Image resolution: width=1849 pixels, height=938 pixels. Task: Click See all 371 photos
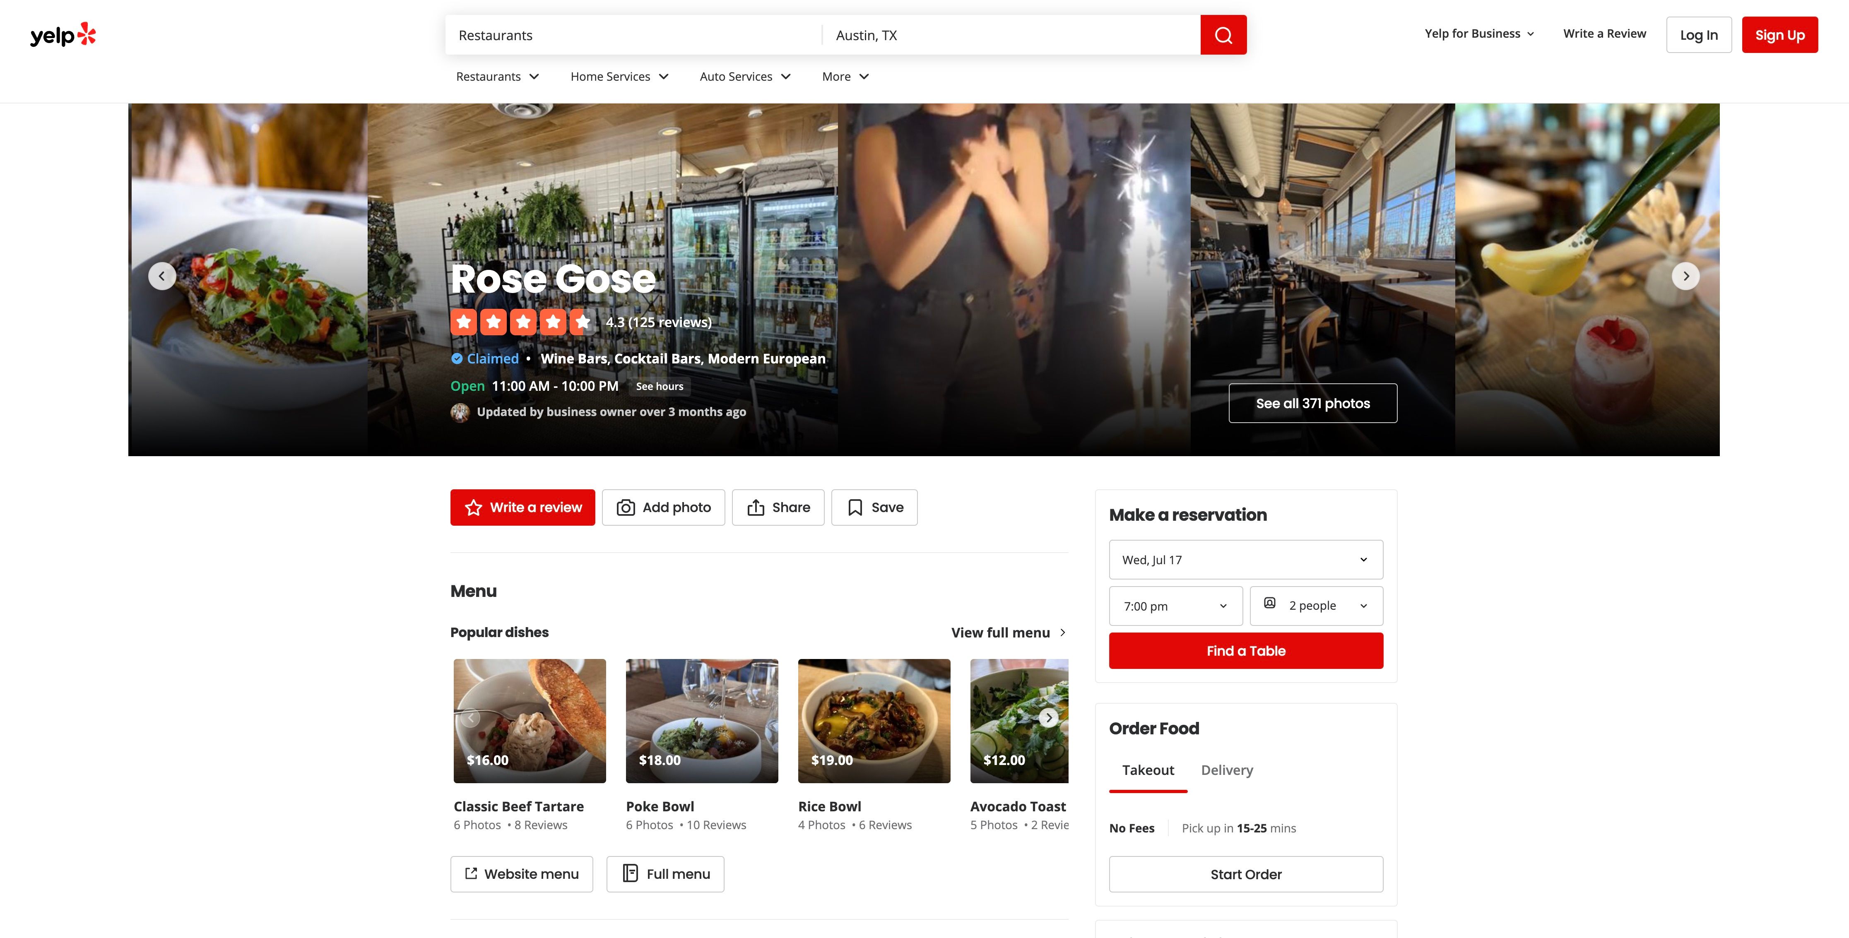[x=1312, y=403]
